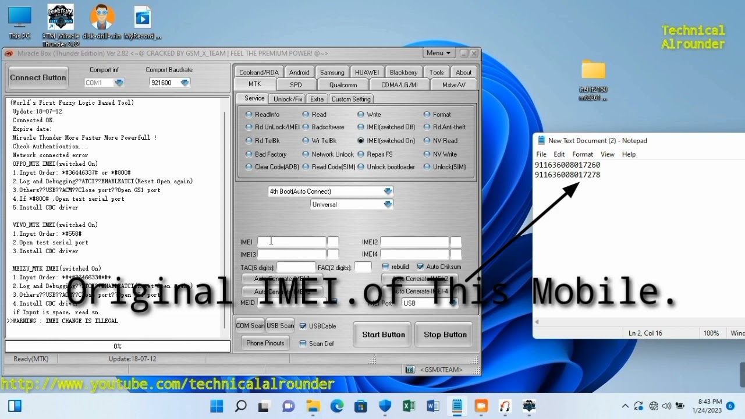Viewport: 745px width, 419px height.
Task: Switch to Samsung tab
Action: click(332, 73)
